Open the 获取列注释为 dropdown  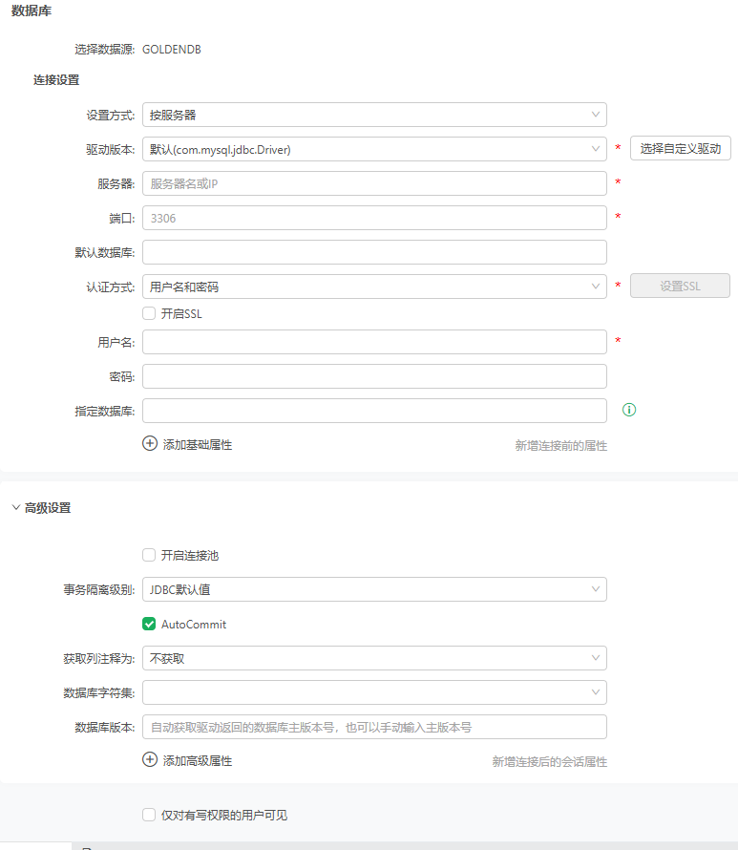[x=374, y=658]
